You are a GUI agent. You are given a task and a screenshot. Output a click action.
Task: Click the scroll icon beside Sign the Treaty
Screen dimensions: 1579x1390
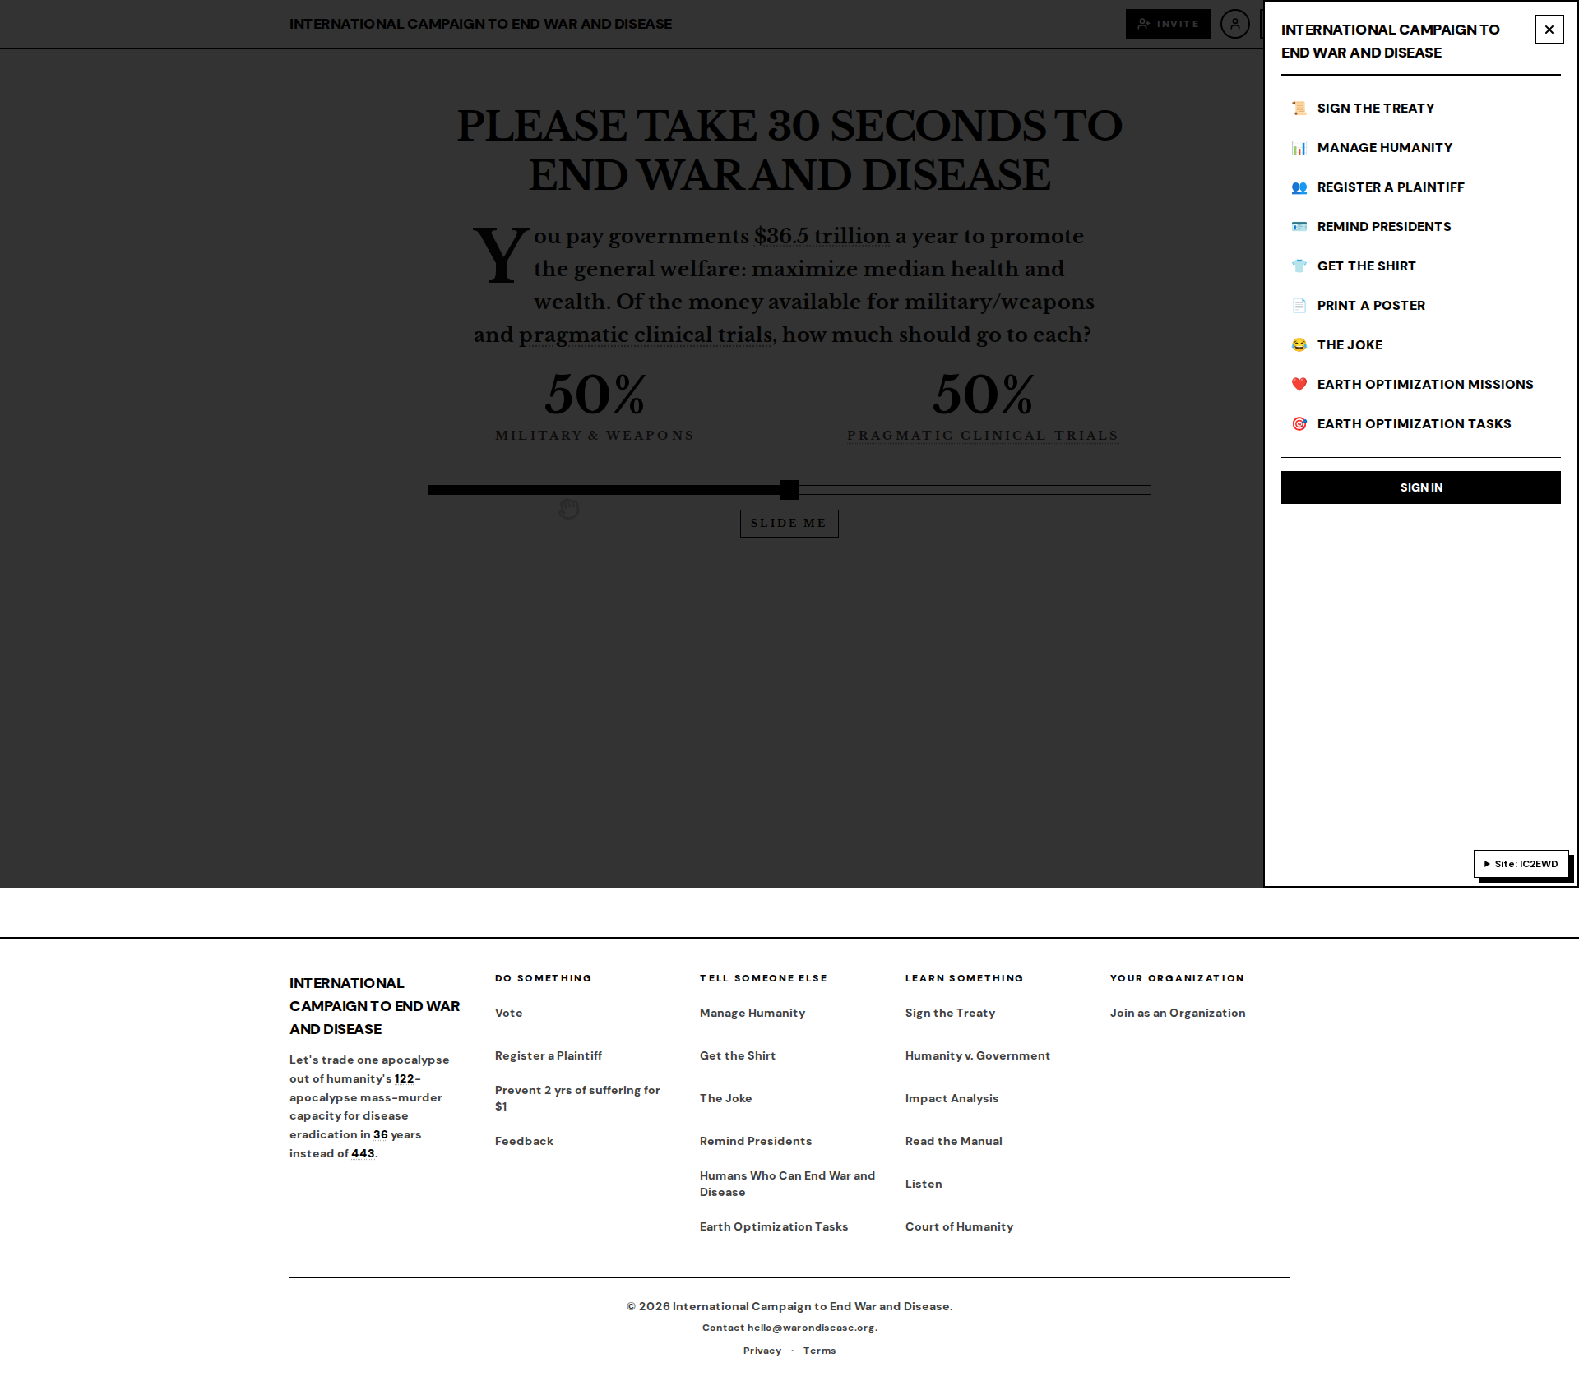click(x=1299, y=109)
